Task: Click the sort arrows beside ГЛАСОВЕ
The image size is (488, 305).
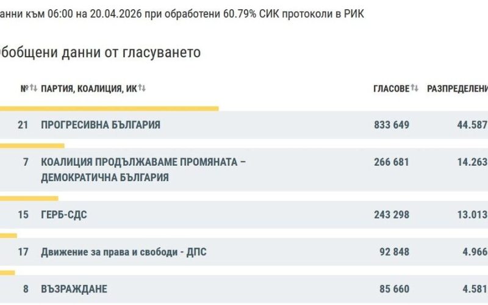Action: (414, 88)
